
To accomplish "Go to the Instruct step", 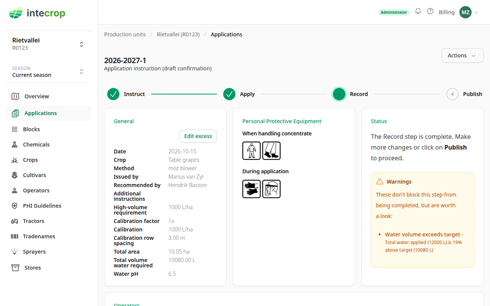I will point(126,94).
